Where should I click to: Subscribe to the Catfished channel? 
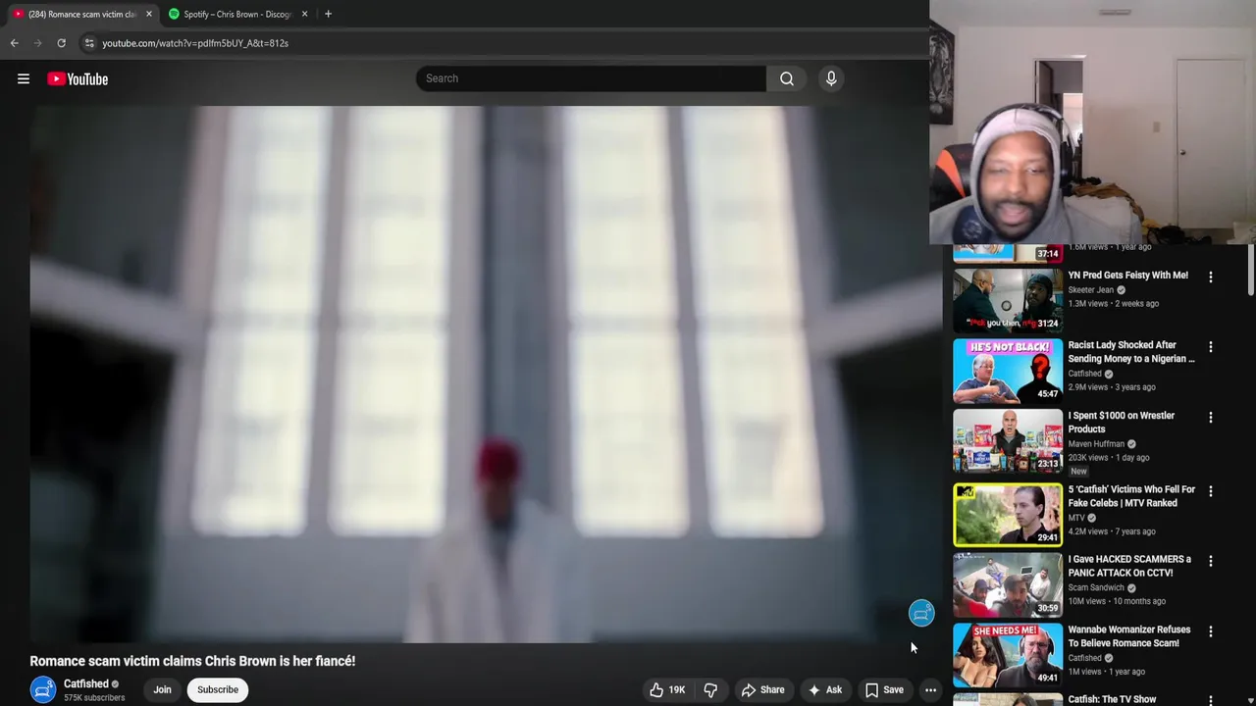point(218,690)
